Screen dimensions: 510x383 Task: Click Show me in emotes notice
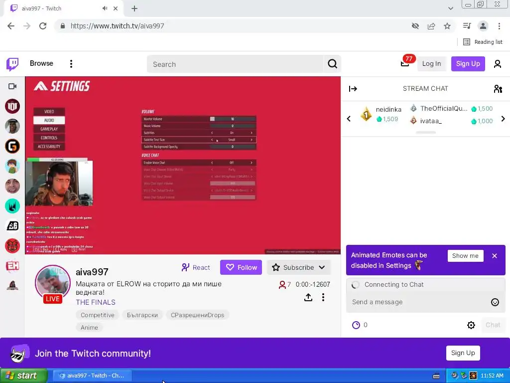pos(465,256)
